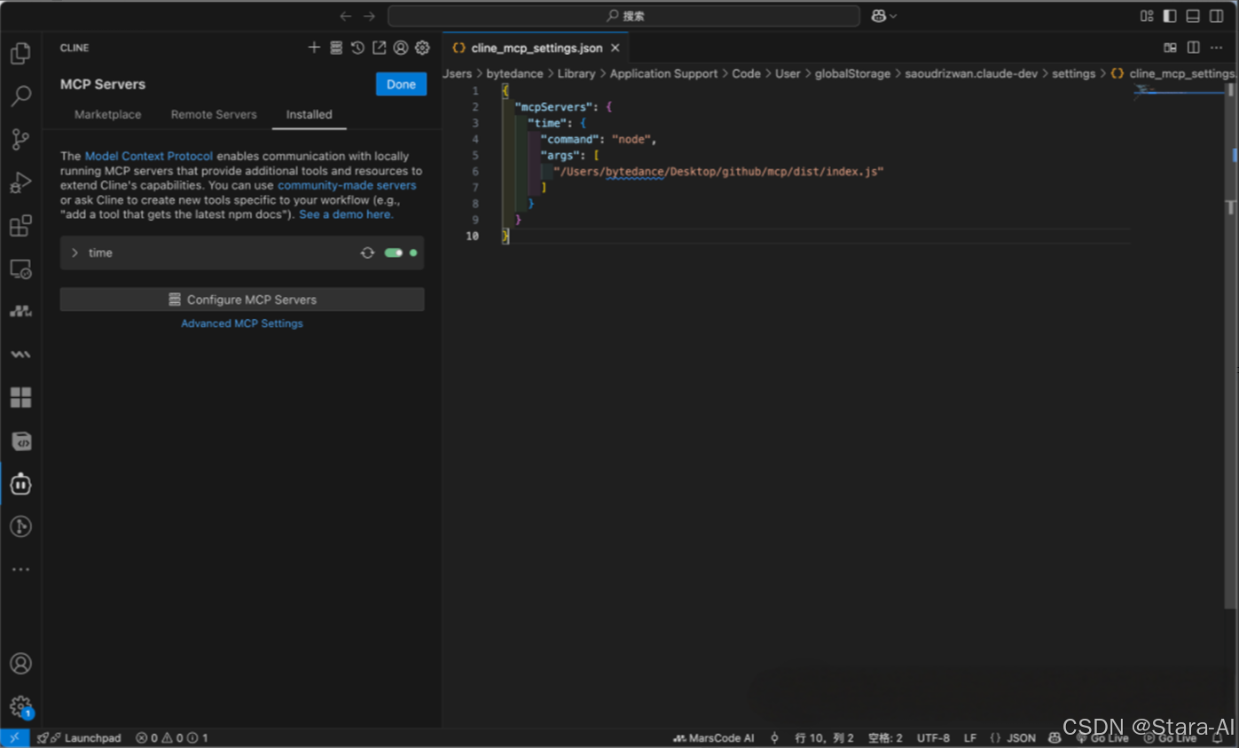
Task: Start a new Cline task with plus icon
Action: pyautogui.click(x=314, y=48)
